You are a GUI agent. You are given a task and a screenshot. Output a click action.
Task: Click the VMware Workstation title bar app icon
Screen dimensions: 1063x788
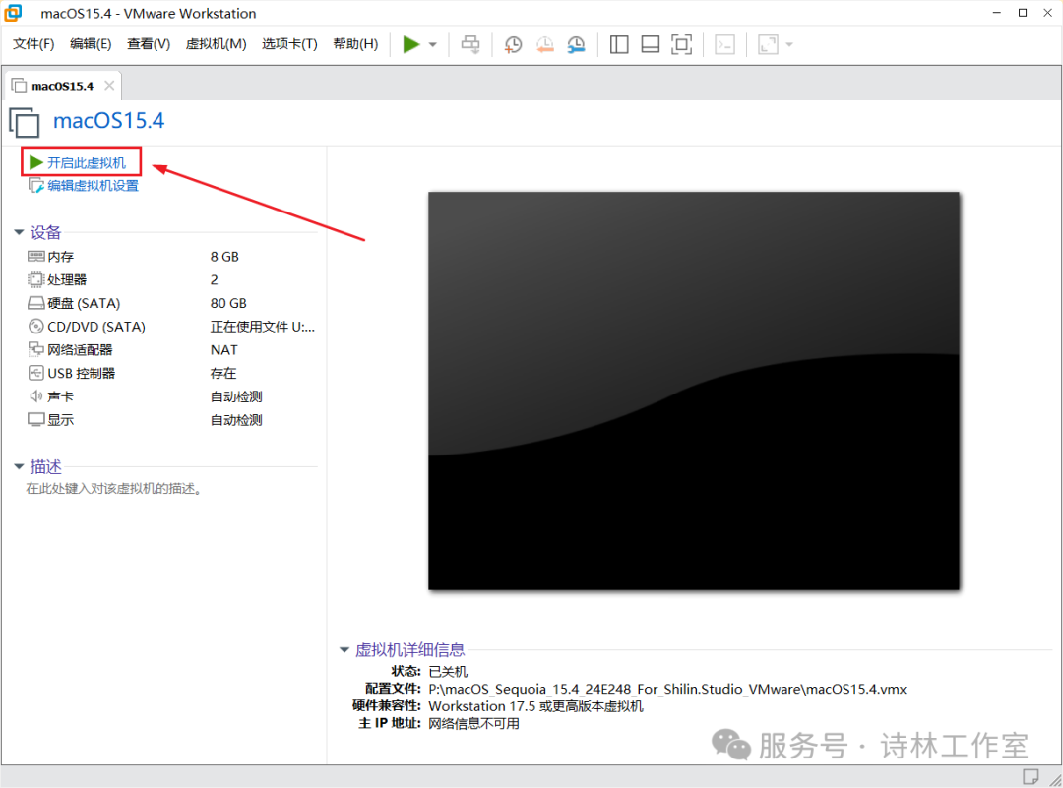pos(13,13)
